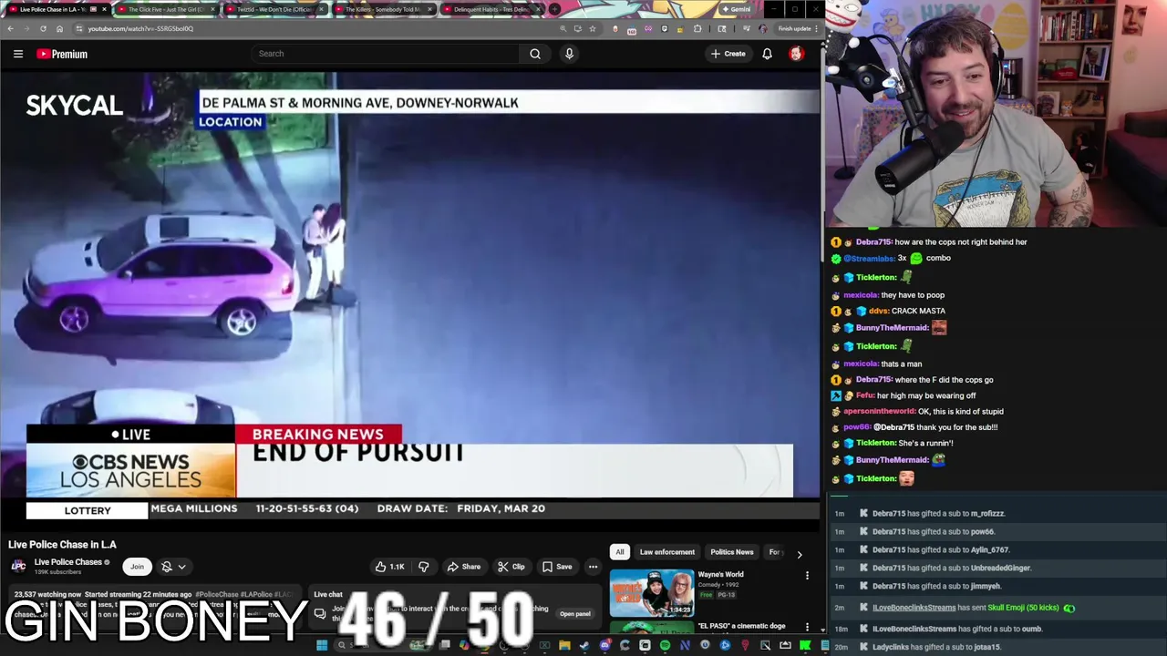Click the live video player
Viewport: 1167px width, 656px height.
click(410, 298)
